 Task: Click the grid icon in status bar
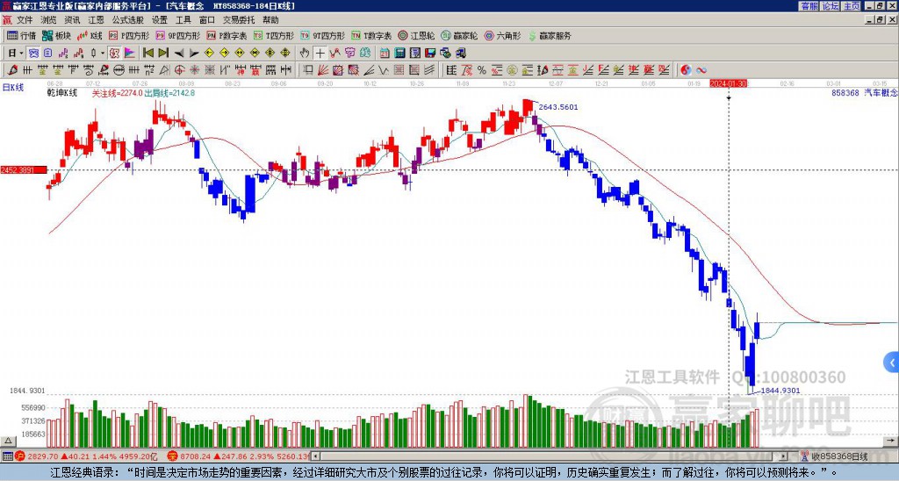coord(7,456)
